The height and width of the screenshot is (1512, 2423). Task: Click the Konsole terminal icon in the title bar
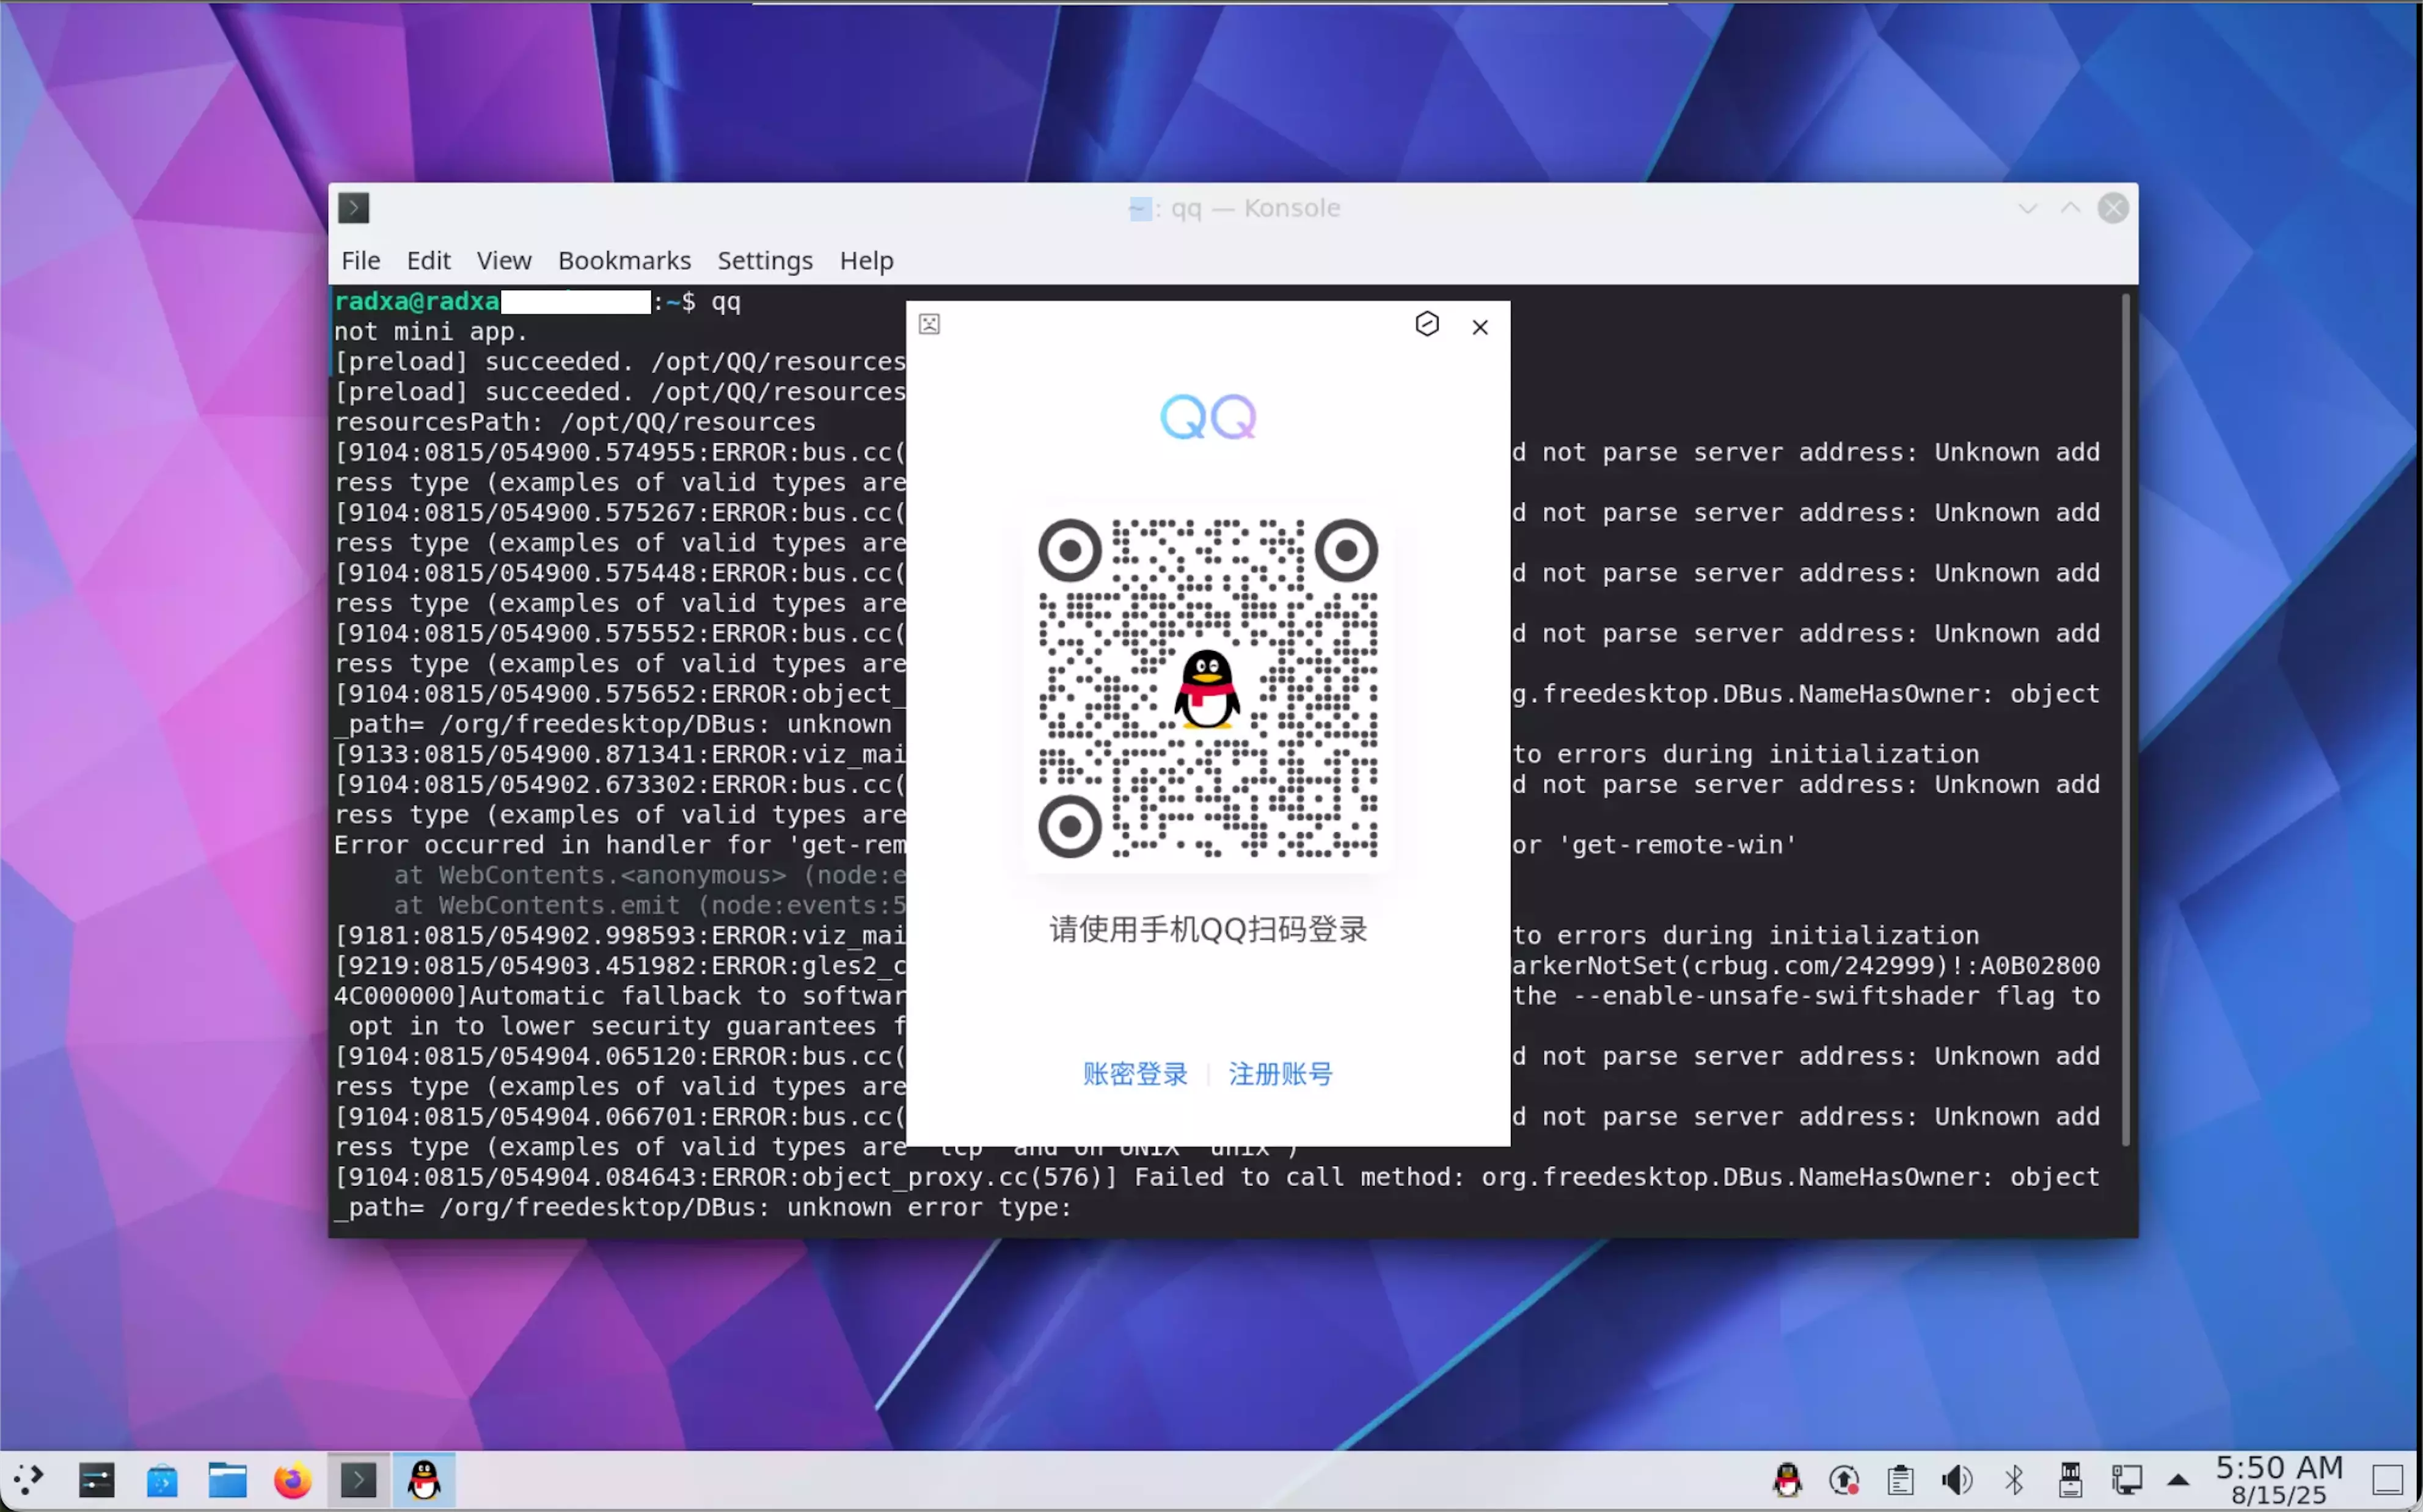click(x=353, y=208)
